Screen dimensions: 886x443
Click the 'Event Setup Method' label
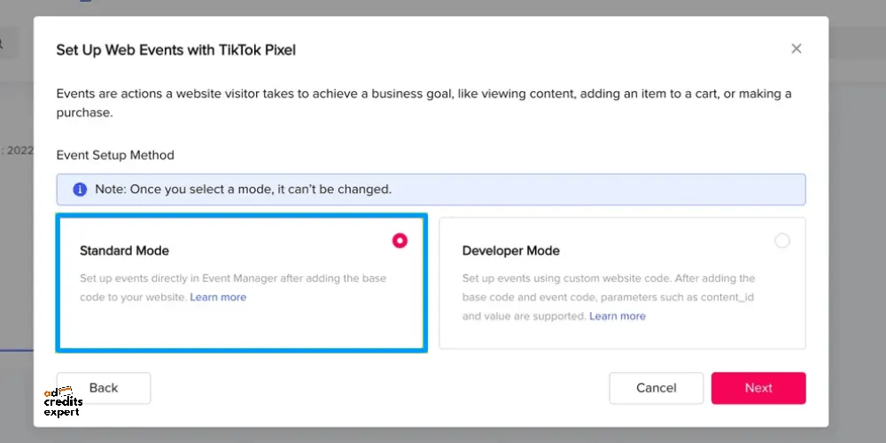click(x=115, y=155)
